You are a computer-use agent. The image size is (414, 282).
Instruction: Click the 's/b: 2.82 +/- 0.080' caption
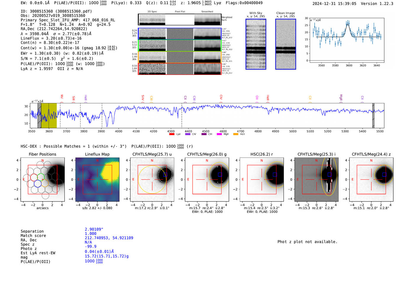[97, 208]
